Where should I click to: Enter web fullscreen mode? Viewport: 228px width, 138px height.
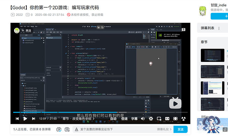pyautogui.click(x=175, y=118)
